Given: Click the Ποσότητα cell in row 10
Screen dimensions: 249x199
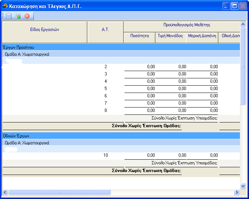Looking at the screenshot, I should (x=140, y=155).
